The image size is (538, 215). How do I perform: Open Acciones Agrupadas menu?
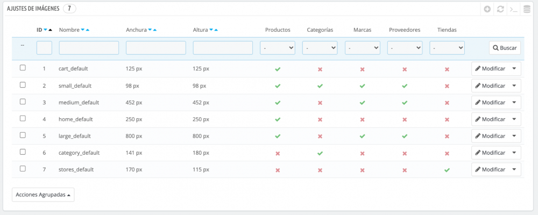[43, 195]
